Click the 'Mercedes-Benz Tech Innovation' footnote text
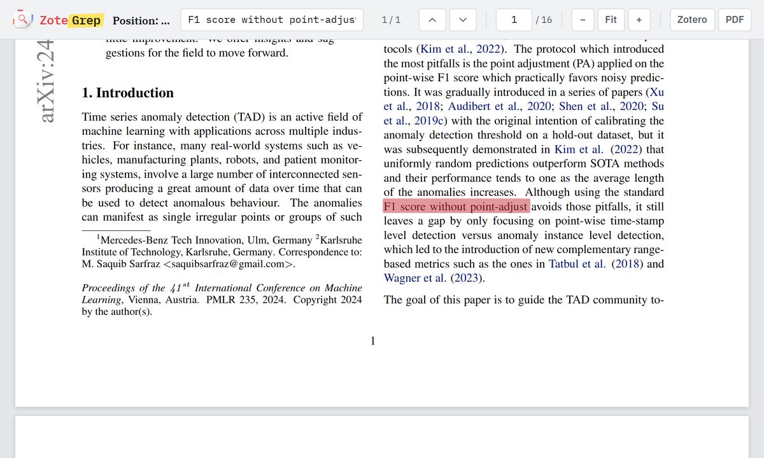Image resolution: width=764 pixels, height=458 pixels. (x=171, y=240)
